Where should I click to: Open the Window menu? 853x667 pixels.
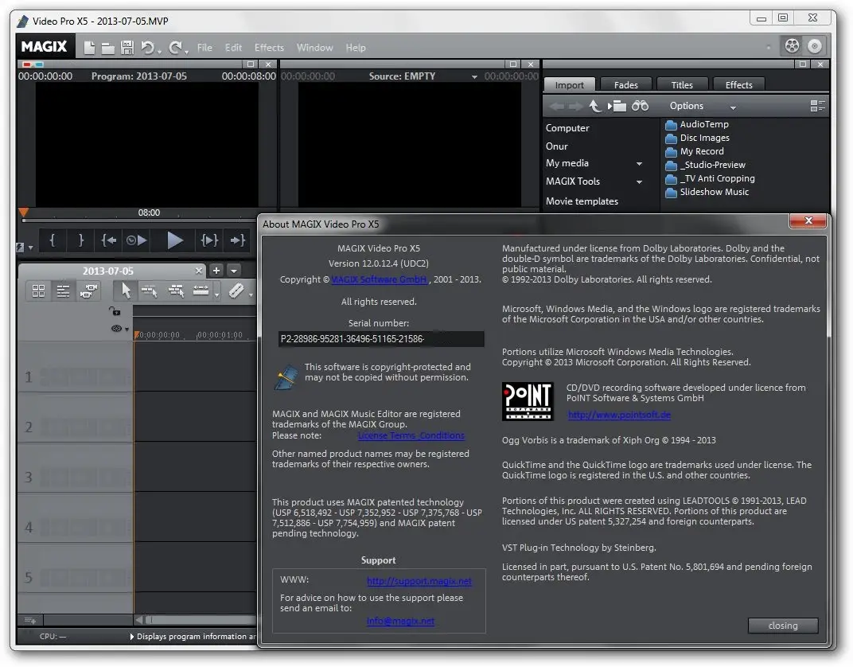point(314,48)
